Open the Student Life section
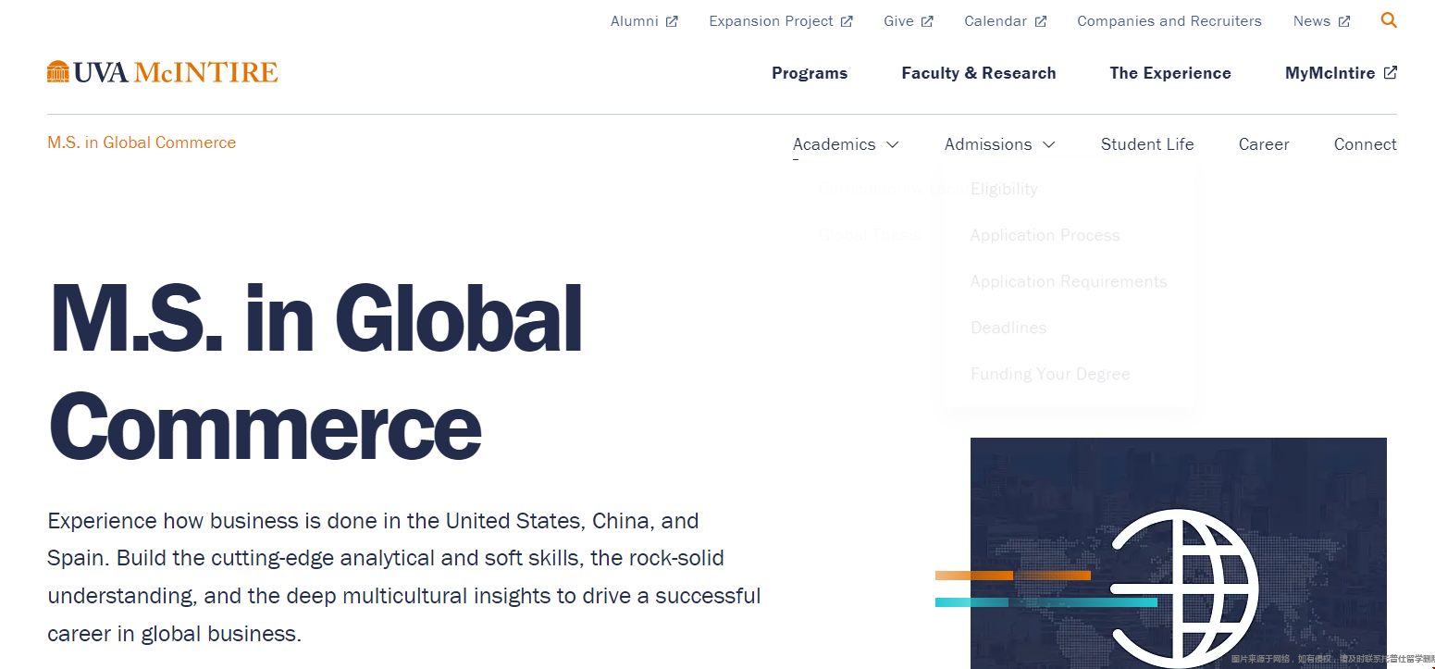 point(1147,144)
